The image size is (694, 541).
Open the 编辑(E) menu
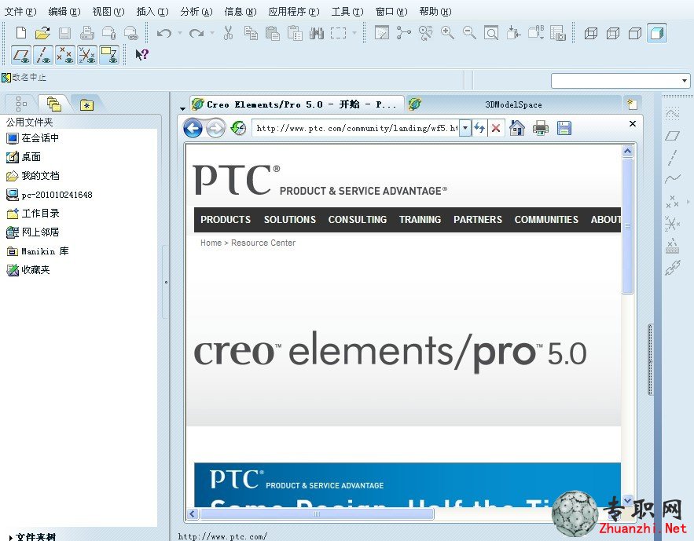pyautogui.click(x=64, y=12)
